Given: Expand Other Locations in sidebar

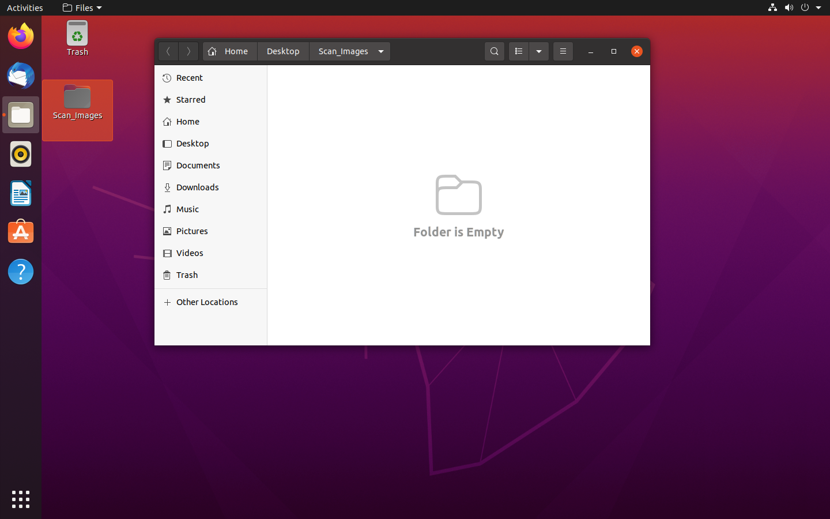Looking at the screenshot, I should click(207, 302).
